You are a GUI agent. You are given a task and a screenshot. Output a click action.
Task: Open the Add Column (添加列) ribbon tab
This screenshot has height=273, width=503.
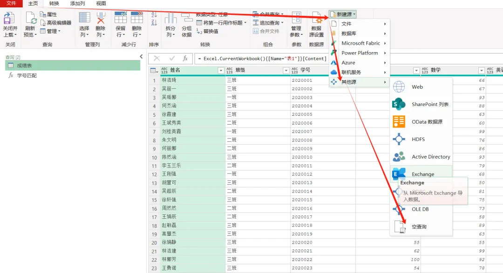tap(77, 4)
